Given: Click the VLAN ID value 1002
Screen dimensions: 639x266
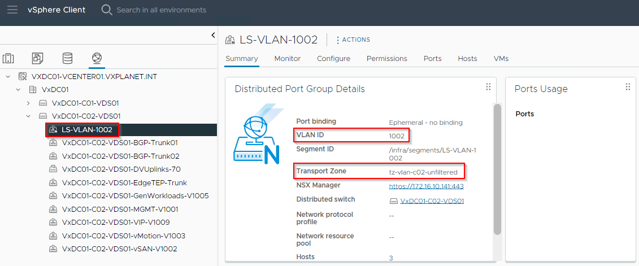Looking at the screenshot, I should click(397, 136).
